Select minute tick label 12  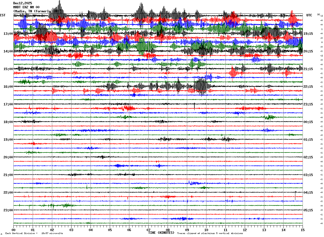pyautogui.click(x=245, y=230)
